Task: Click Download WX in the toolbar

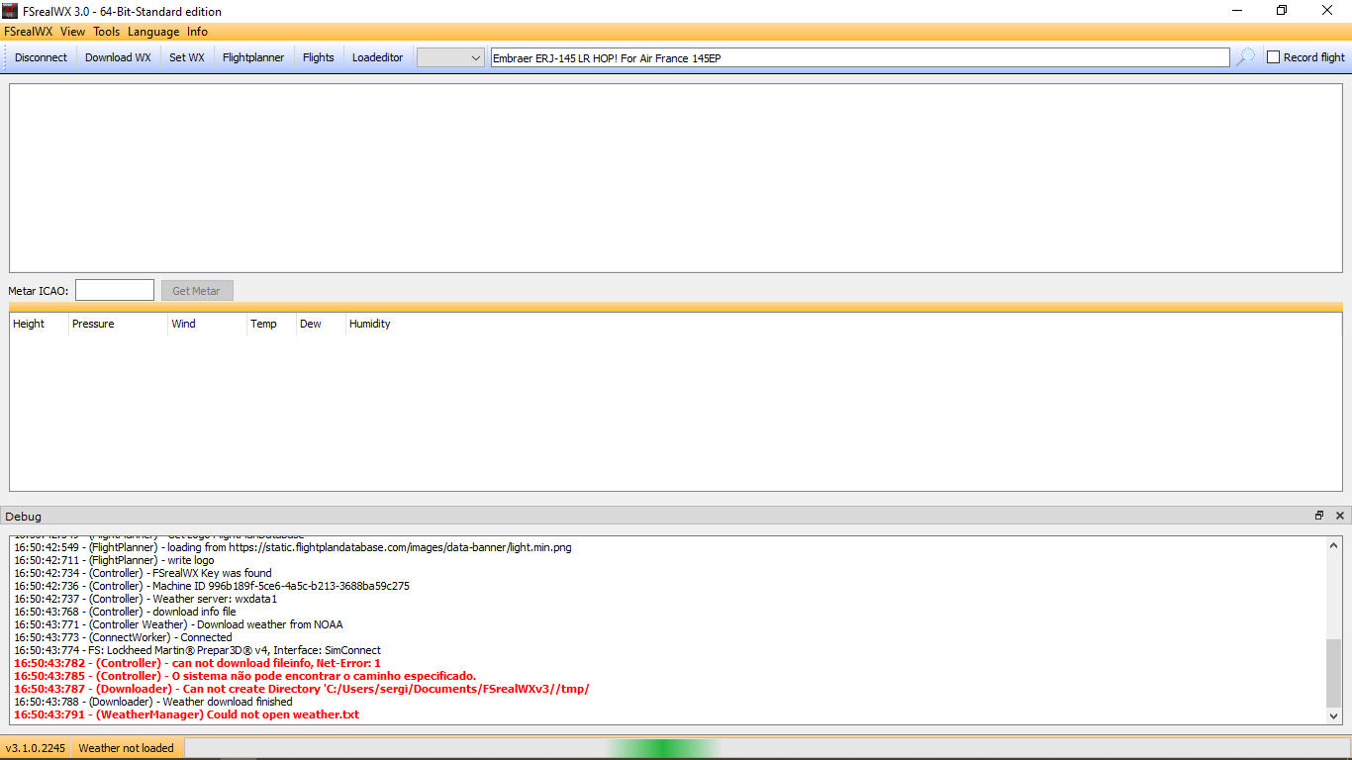Action: point(118,57)
